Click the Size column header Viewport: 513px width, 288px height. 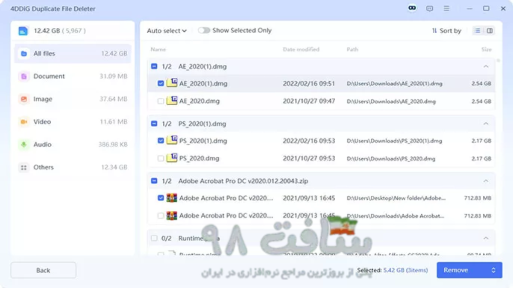tap(486, 49)
